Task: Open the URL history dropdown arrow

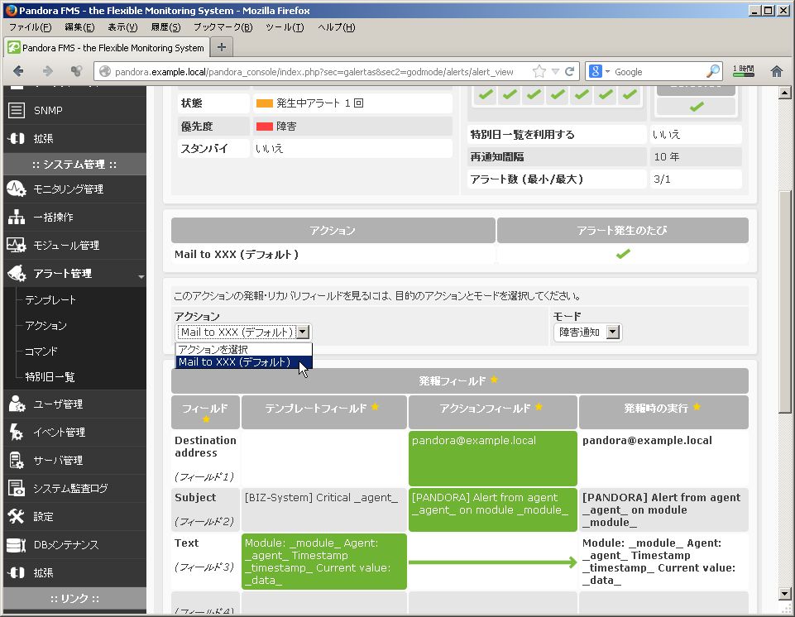Action: coord(555,71)
